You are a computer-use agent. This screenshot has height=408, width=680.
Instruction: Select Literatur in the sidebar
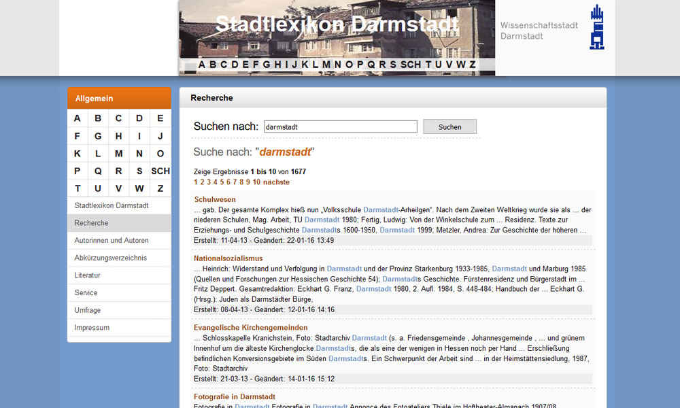click(x=87, y=275)
